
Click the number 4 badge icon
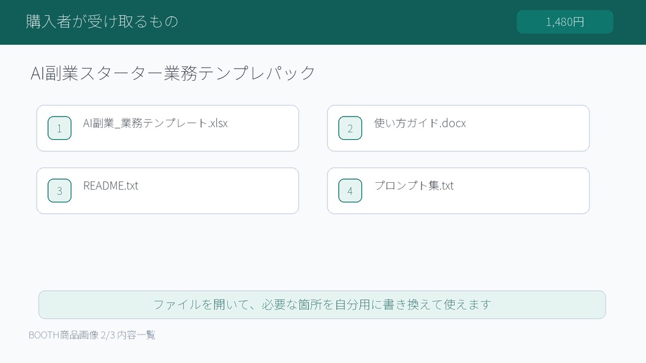(350, 190)
